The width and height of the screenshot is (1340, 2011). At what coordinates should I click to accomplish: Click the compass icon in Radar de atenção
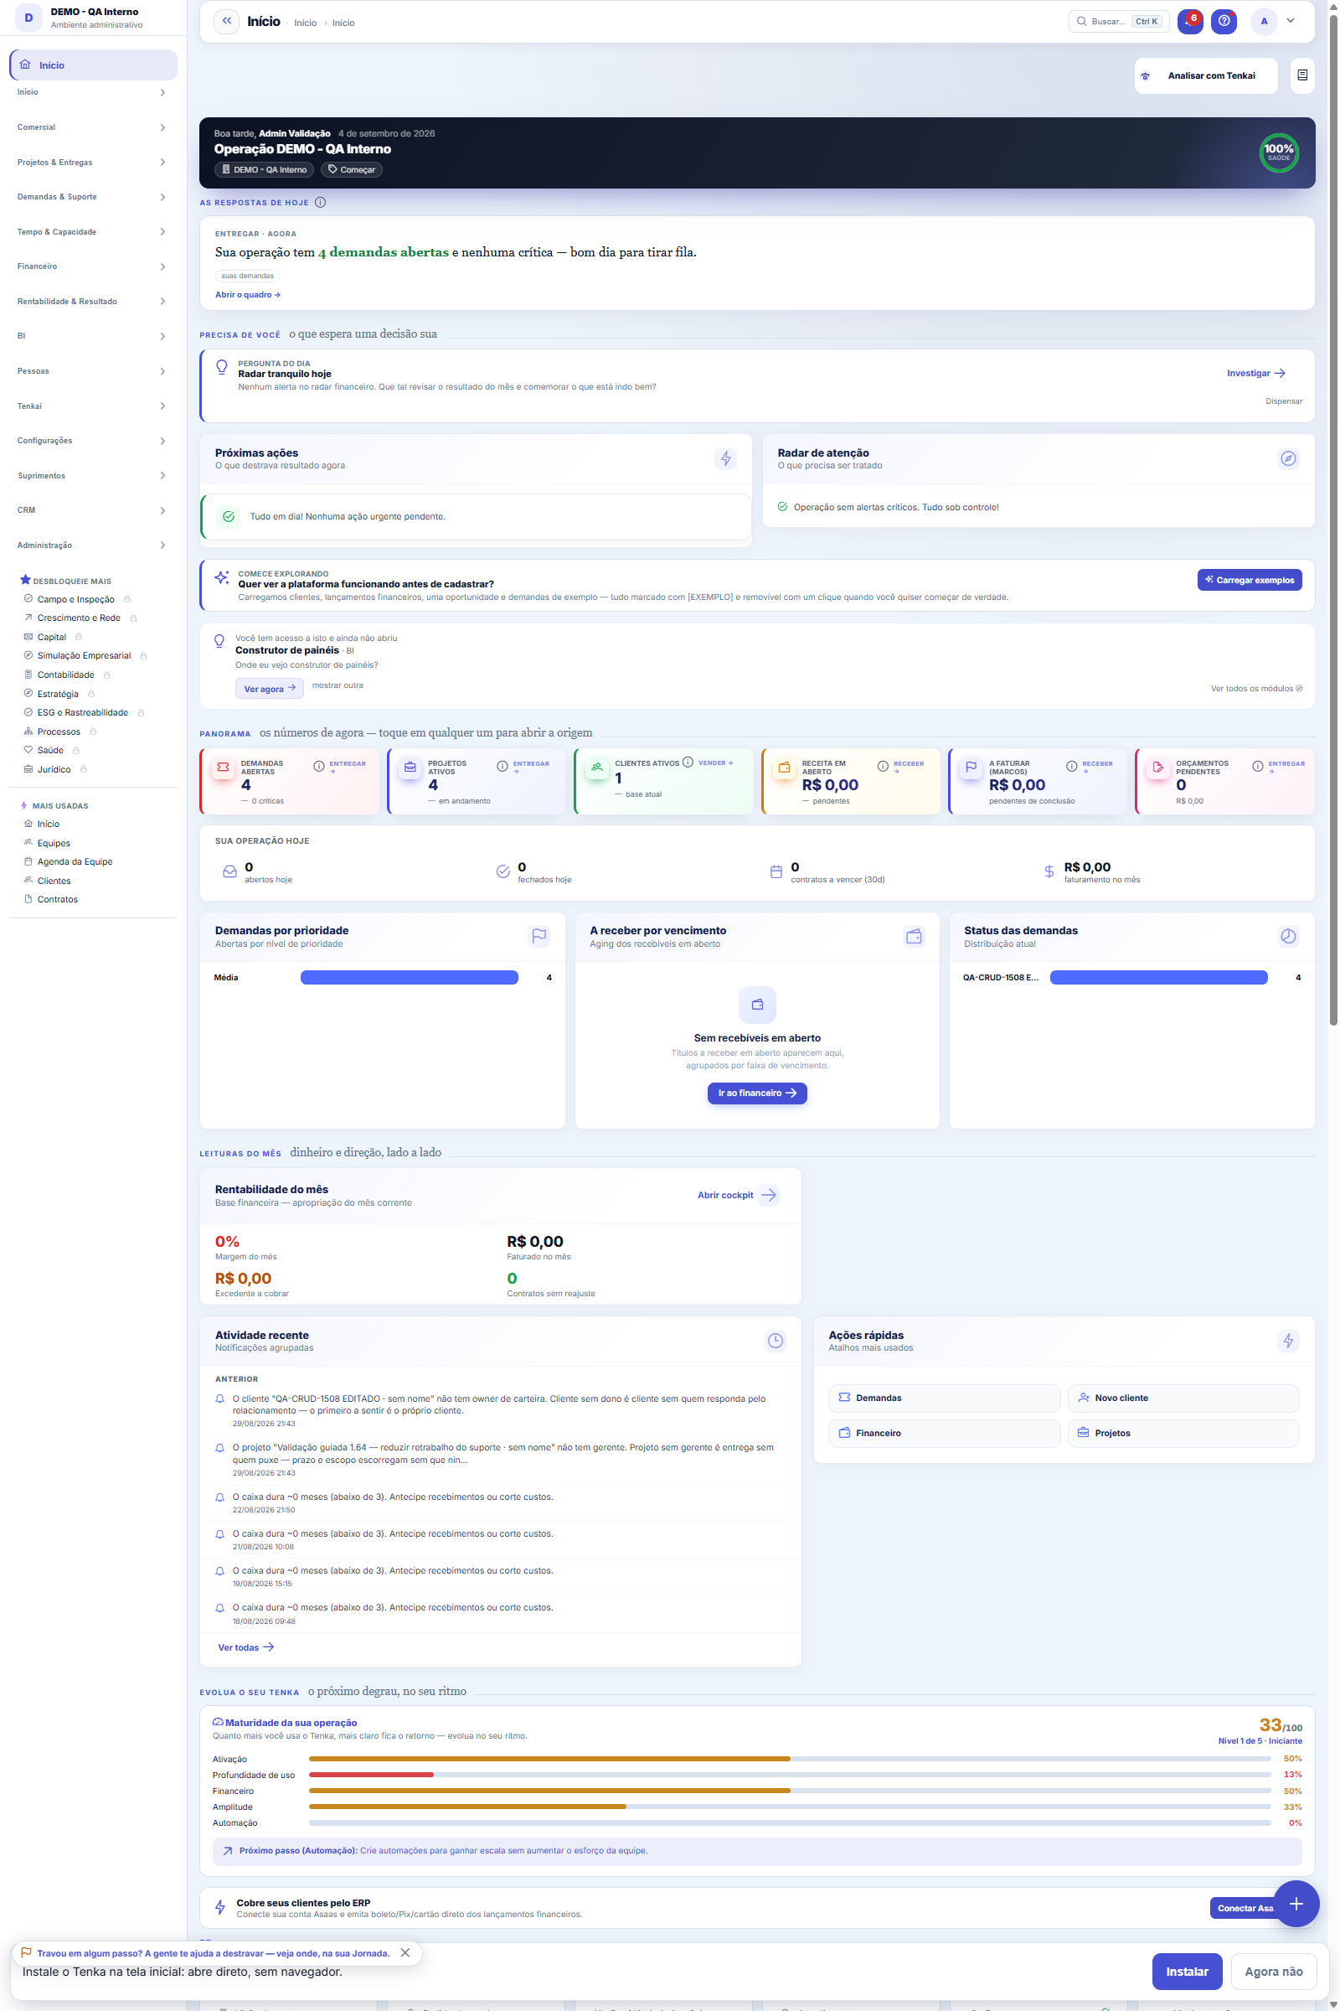coord(1288,459)
